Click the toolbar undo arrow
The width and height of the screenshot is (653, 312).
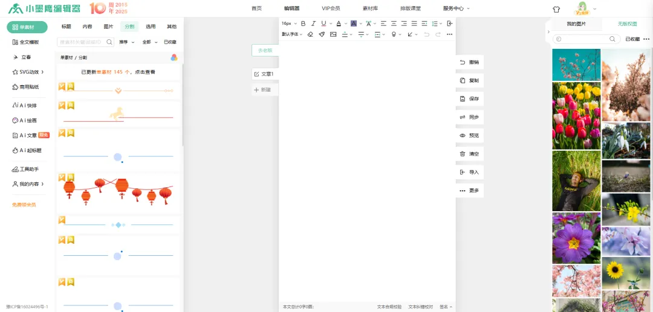[426, 34]
